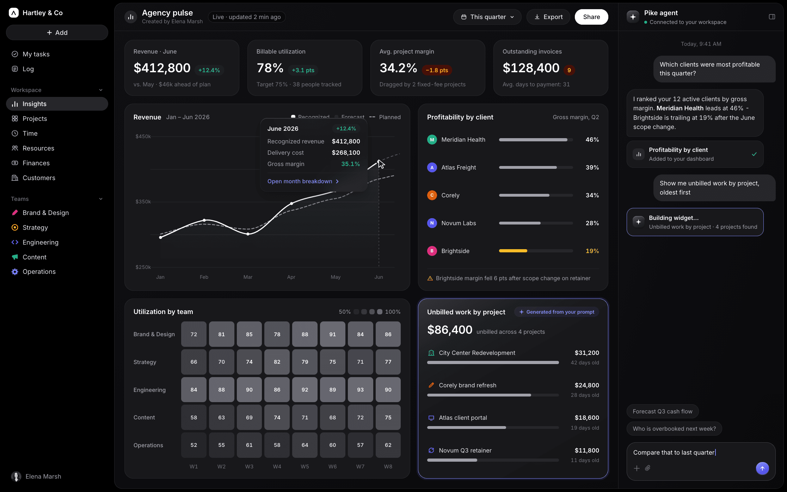787x492 pixels.
Task: Click the Meridian Health margin bar
Action: (536, 140)
